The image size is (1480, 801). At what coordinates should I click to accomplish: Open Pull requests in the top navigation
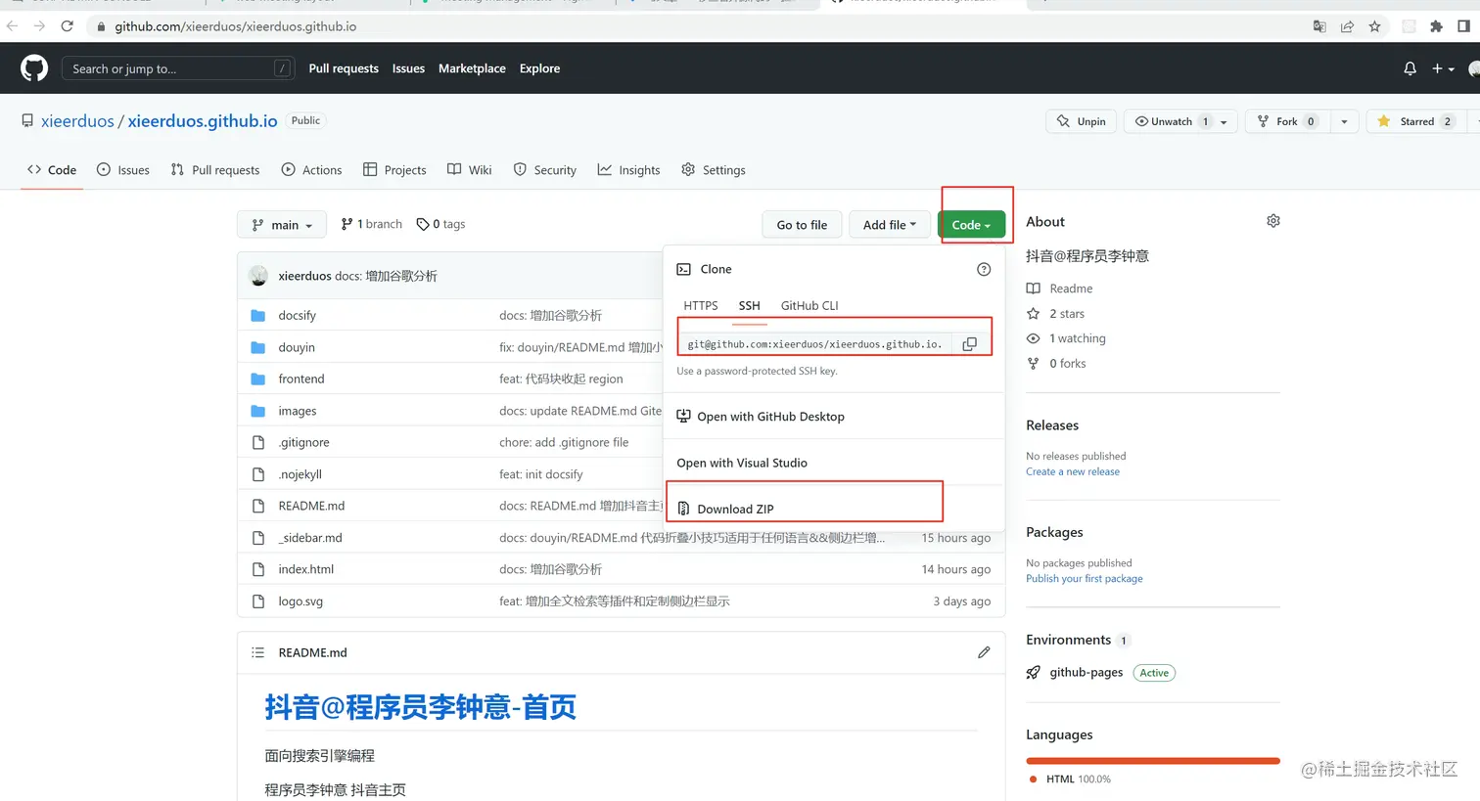344,68
